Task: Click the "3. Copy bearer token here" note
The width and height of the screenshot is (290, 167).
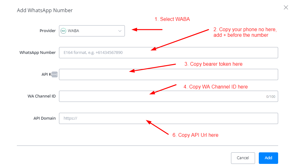Action: tap(213, 64)
